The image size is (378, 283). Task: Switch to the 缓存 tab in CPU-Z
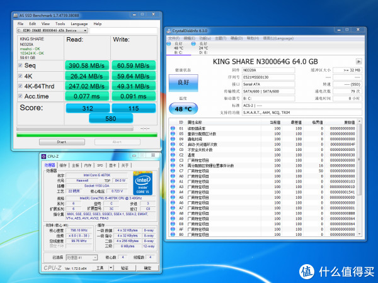pos(63,165)
